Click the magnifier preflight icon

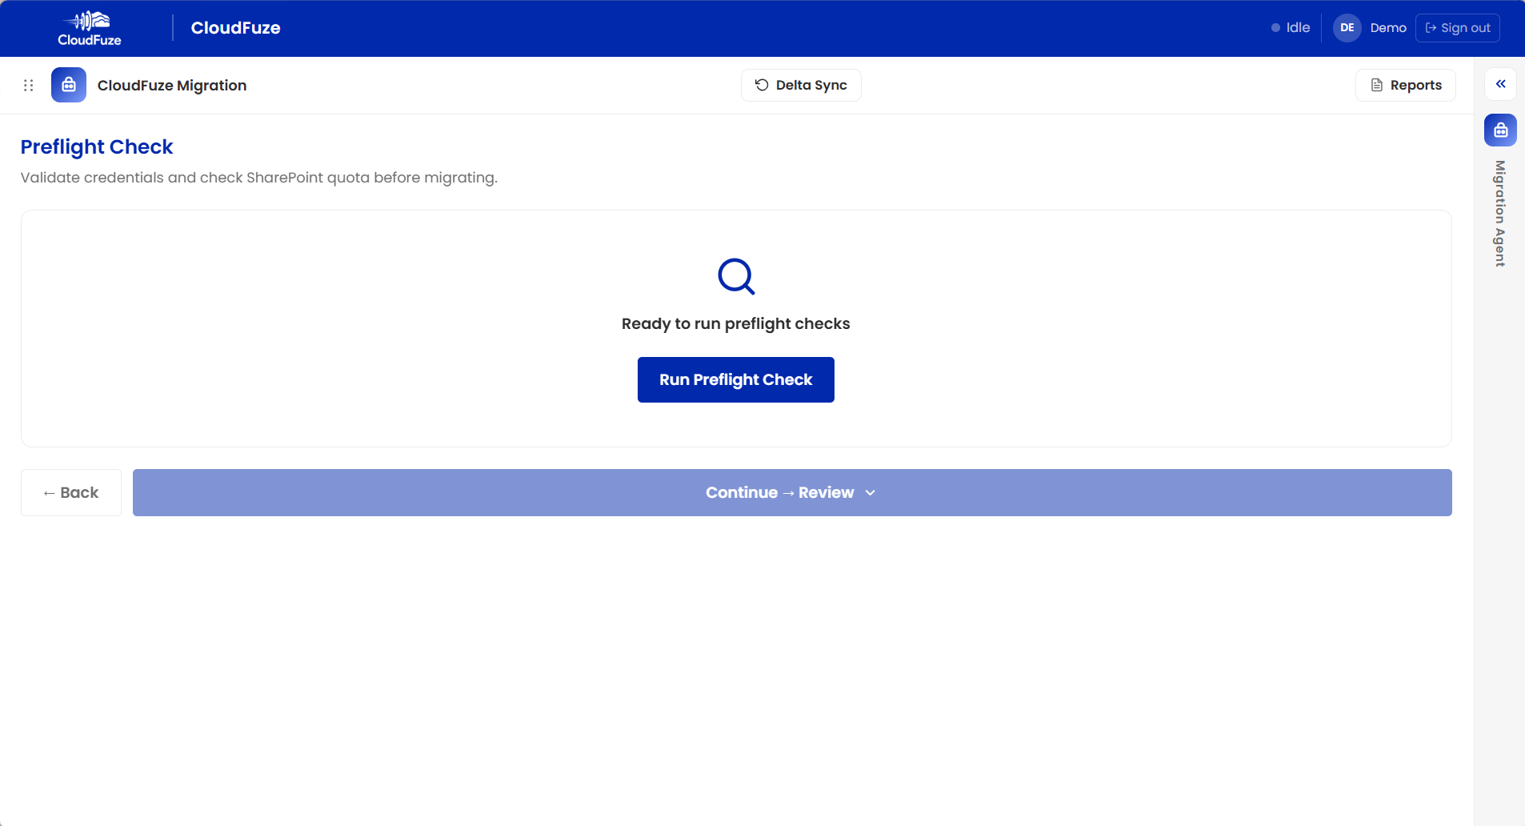(x=736, y=277)
